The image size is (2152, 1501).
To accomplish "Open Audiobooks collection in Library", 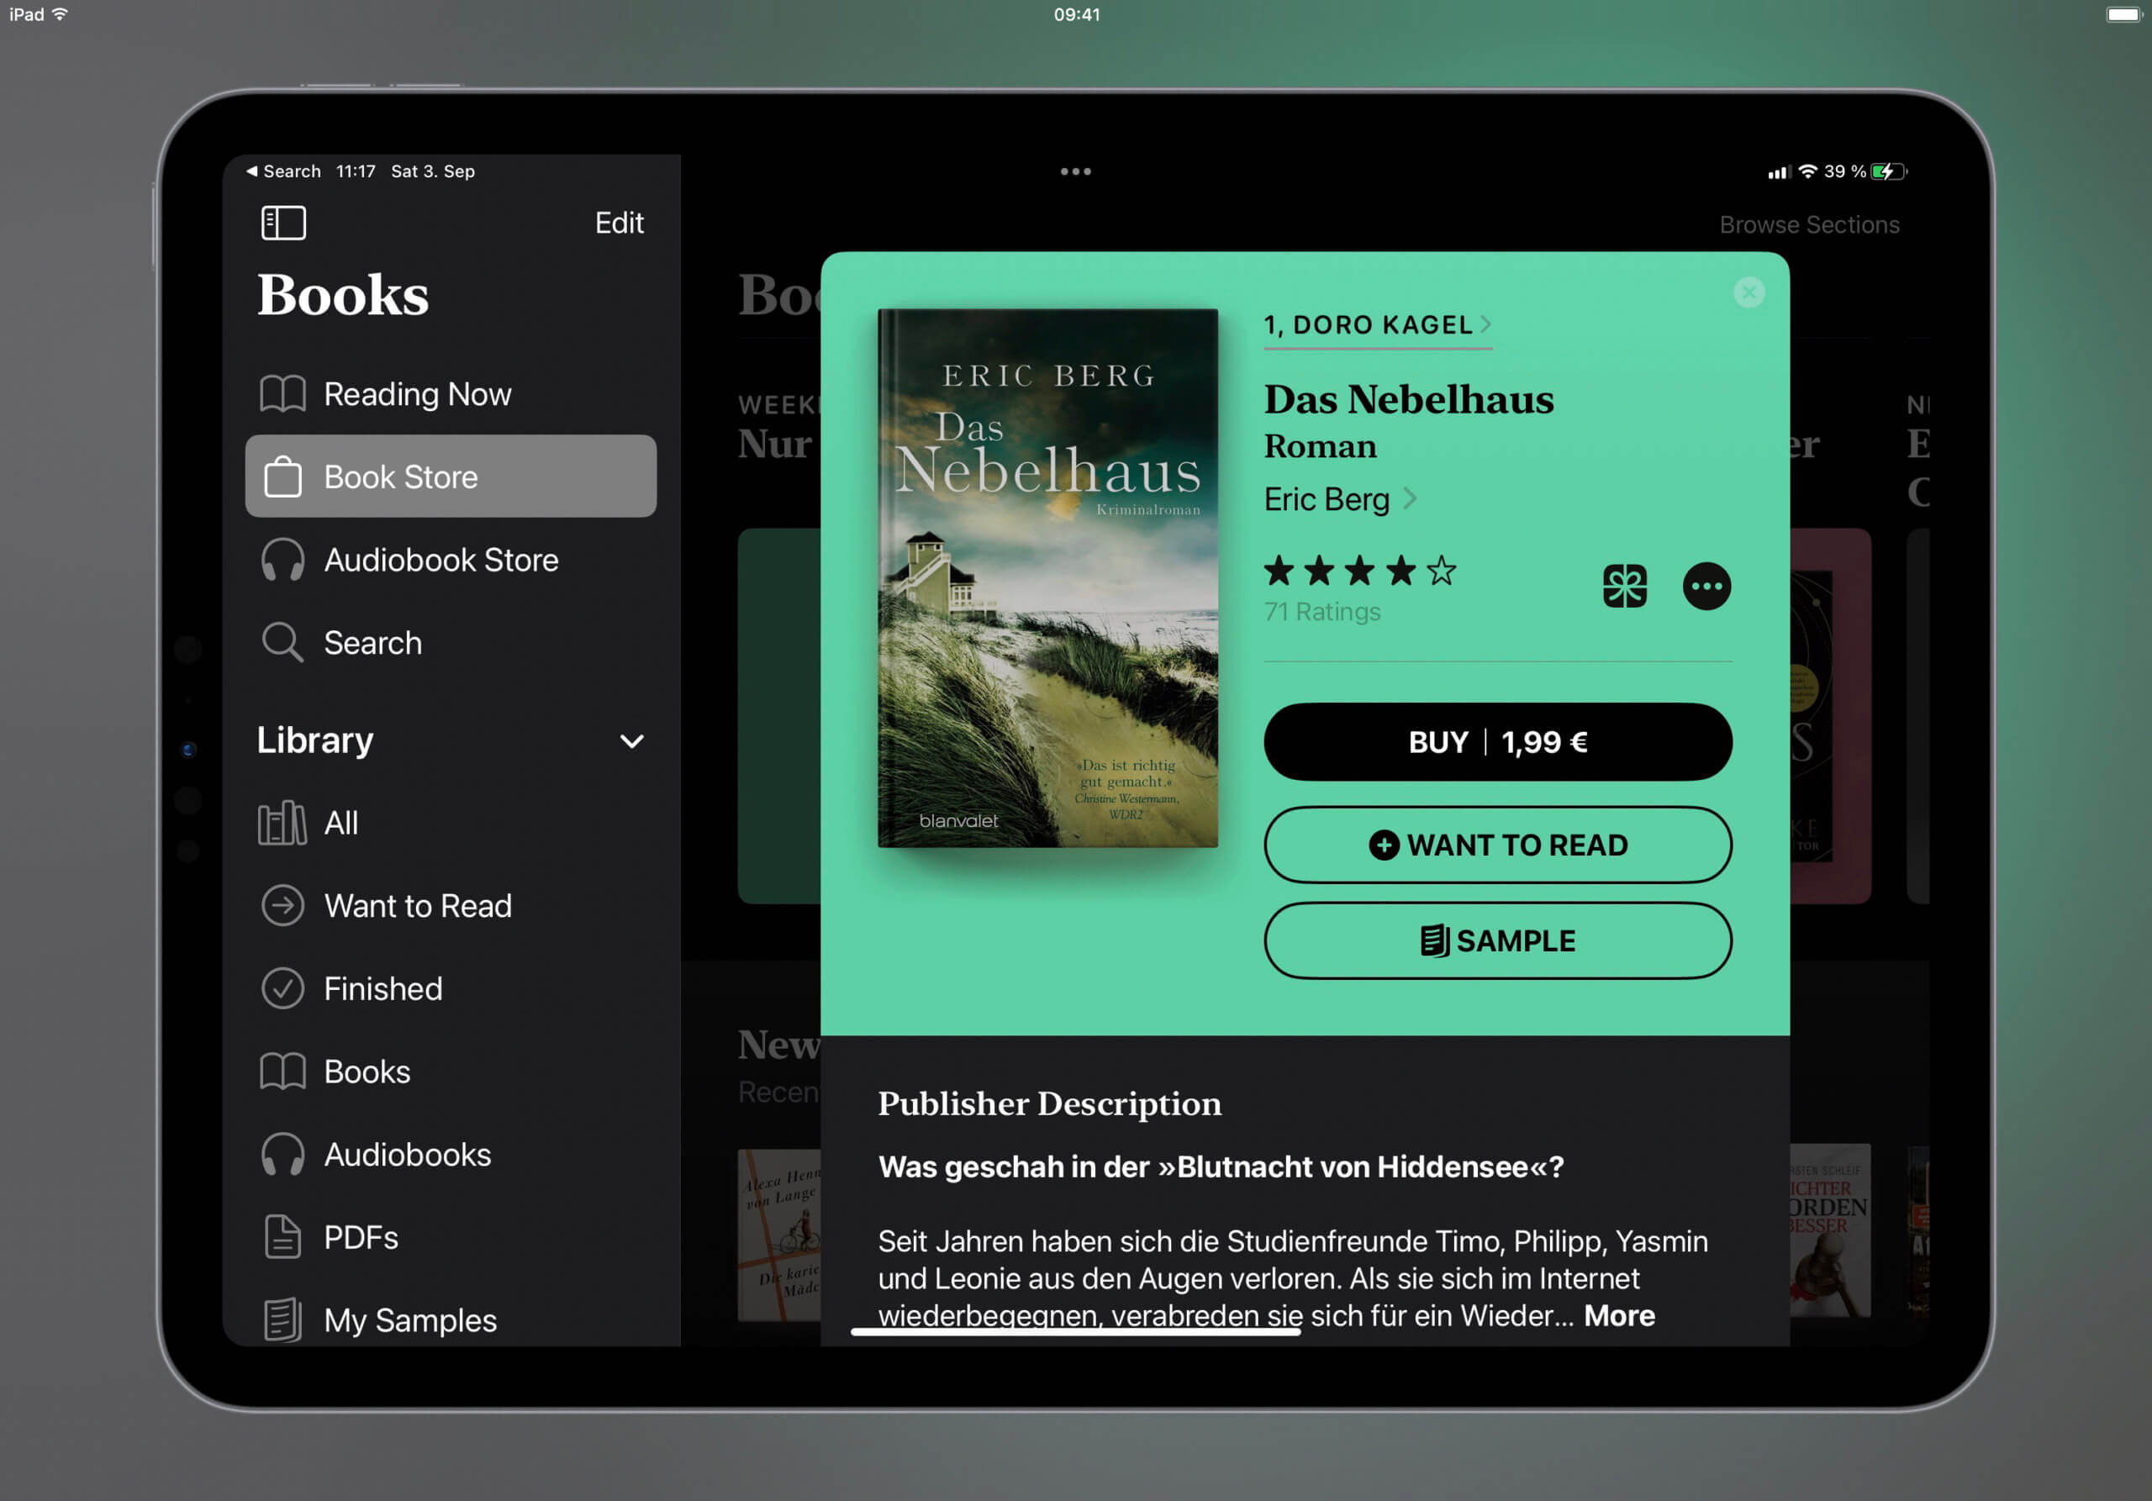I will 450,1155.
